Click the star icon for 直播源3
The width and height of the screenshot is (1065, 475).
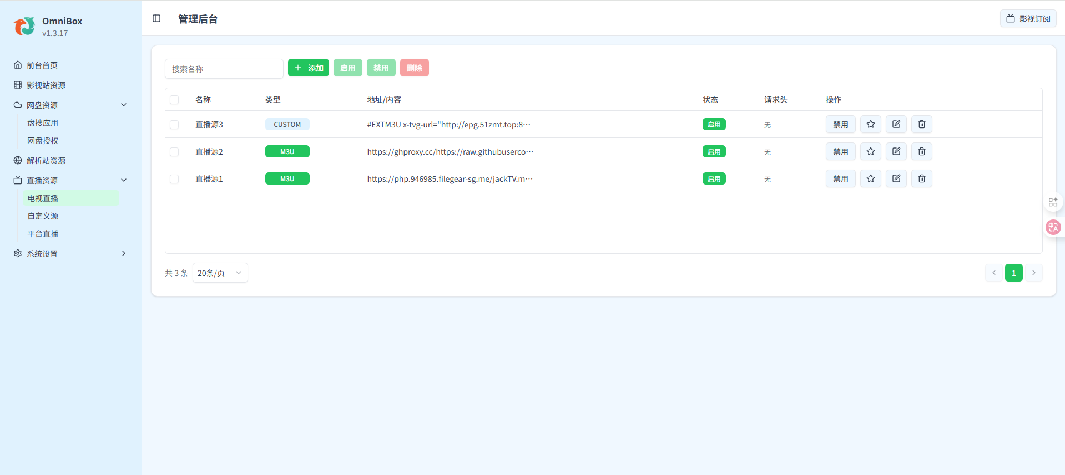870,124
